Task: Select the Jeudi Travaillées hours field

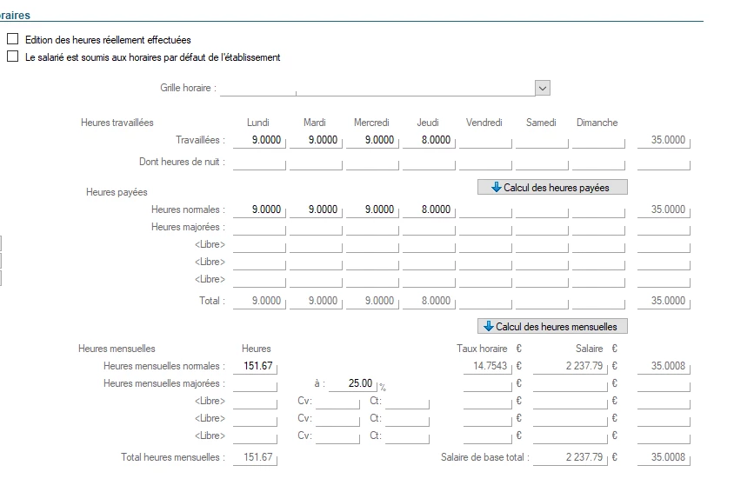Action: coord(429,140)
